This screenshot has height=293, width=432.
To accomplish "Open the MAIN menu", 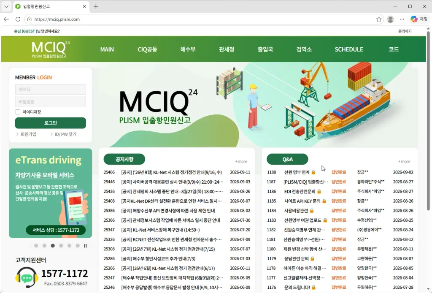I will [x=107, y=49].
